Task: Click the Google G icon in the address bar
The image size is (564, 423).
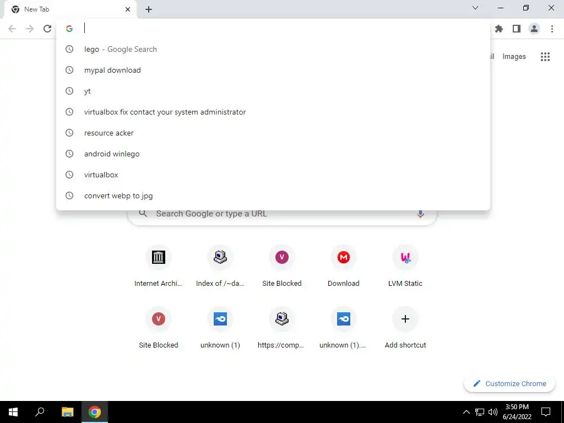Action: point(69,29)
